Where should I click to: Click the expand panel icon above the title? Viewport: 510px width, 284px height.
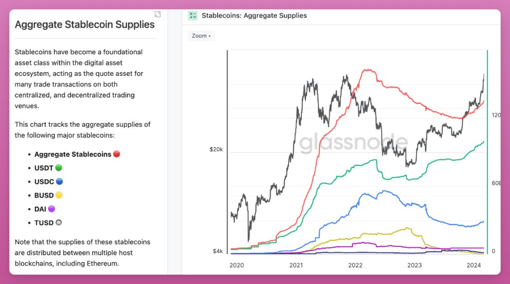(x=157, y=14)
